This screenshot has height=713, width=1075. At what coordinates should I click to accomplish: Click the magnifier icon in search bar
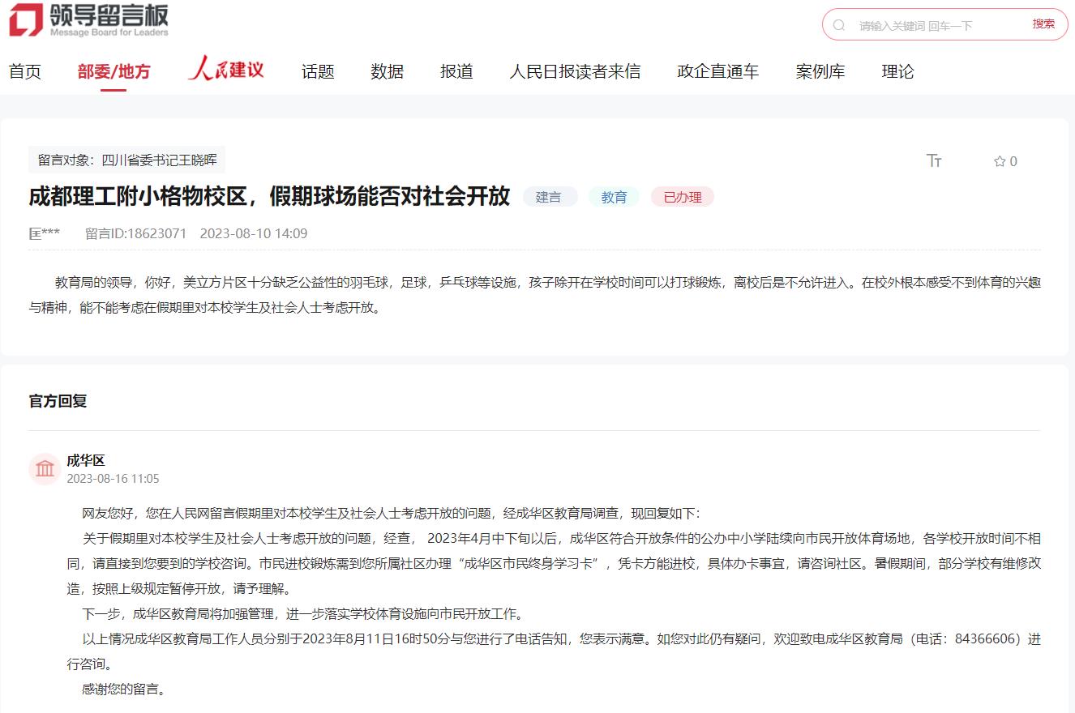[839, 24]
